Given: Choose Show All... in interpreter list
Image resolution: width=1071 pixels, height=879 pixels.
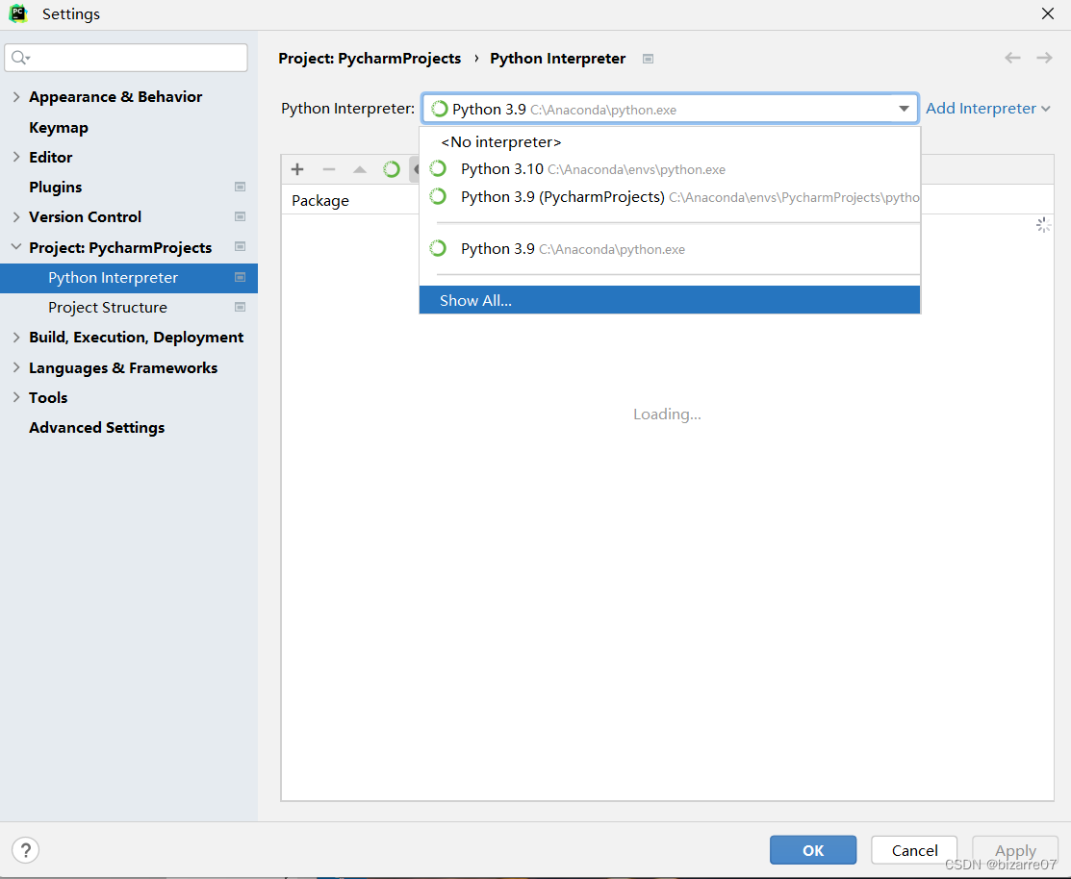Looking at the screenshot, I should [x=670, y=300].
